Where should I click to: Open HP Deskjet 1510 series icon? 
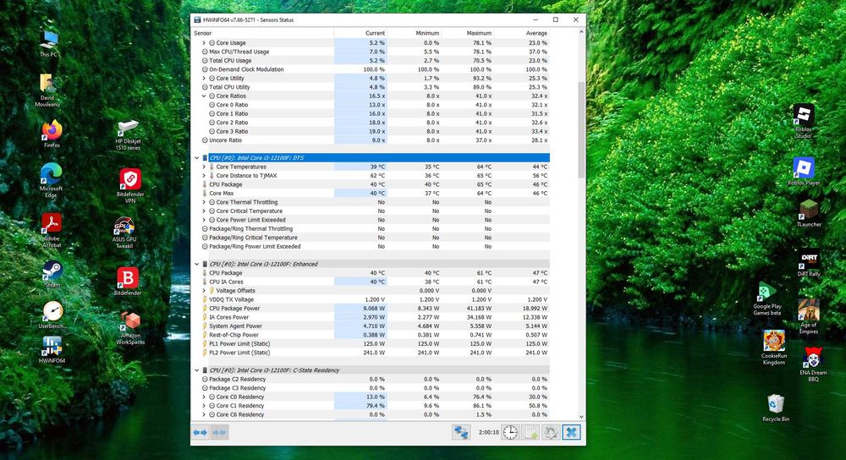tap(128, 135)
